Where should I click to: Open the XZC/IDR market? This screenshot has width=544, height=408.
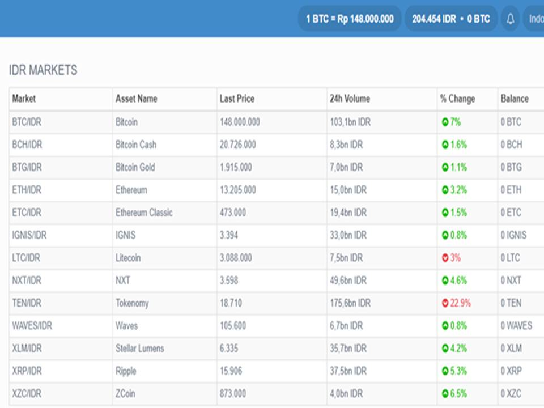click(x=27, y=394)
